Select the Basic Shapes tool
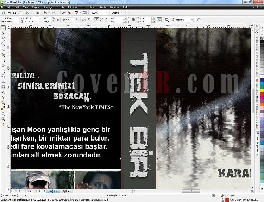 3,76
